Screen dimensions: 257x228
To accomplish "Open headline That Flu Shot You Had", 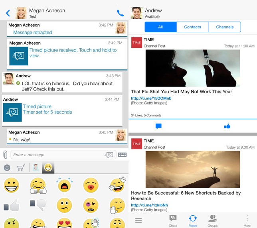I will [x=182, y=92].
